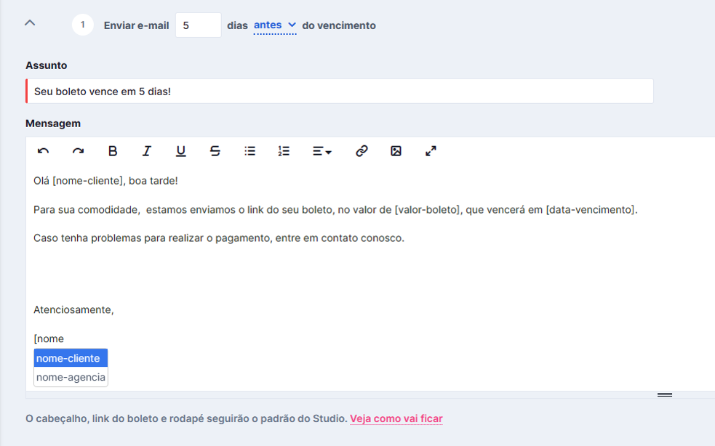The width and height of the screenshot is (715, 446).
Task: Click the redo arrow icon
Action: pos(78,151)
